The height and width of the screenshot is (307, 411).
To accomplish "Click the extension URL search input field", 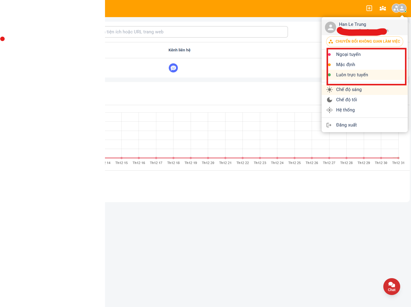I will (196, 32).
